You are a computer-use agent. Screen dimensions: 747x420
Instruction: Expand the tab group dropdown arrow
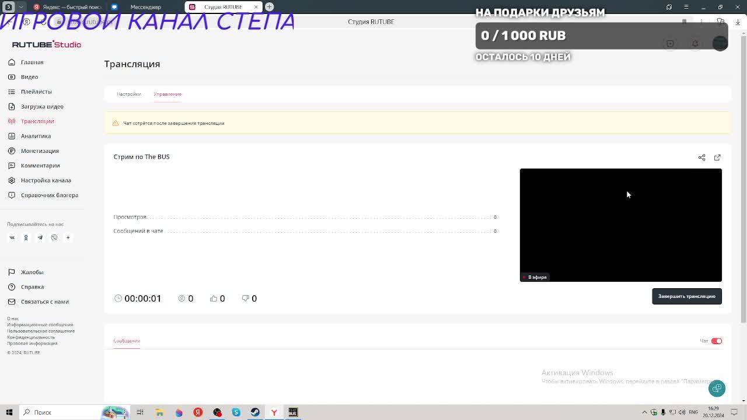pyautogui.click(x=21, y=7)
